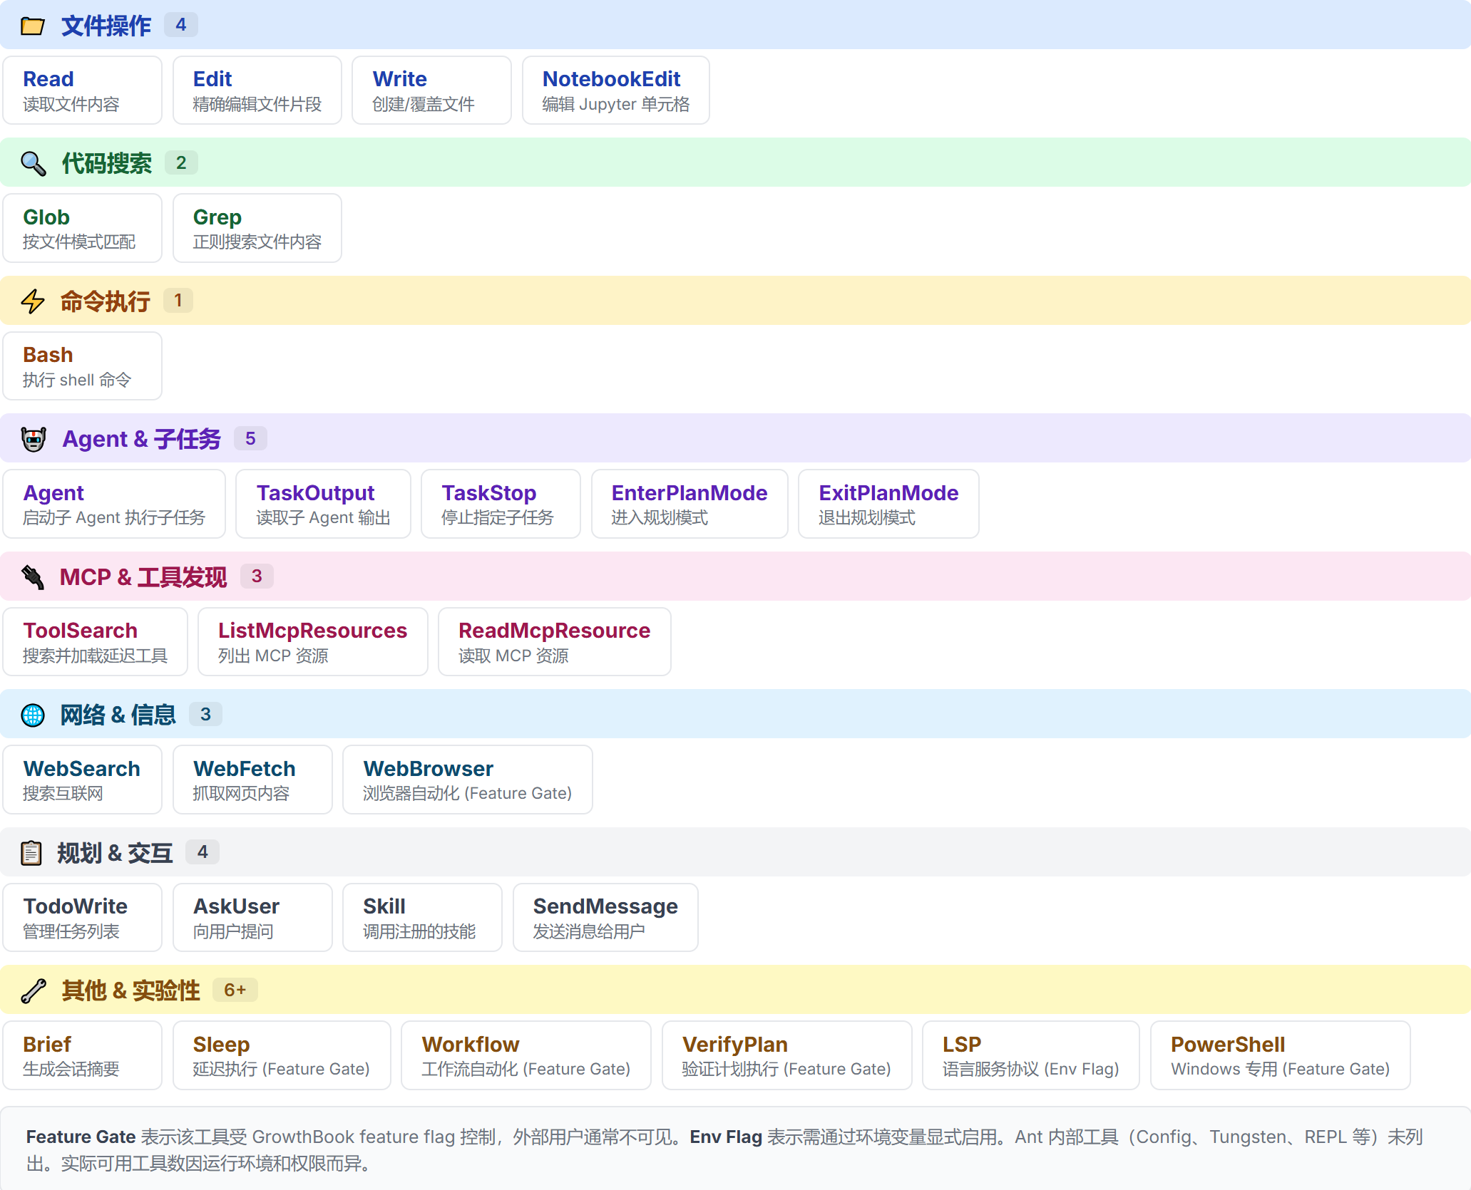Click the folder icon beside 文件操作
Viewport: 1471px width, 1190px height.
[32, 26]
